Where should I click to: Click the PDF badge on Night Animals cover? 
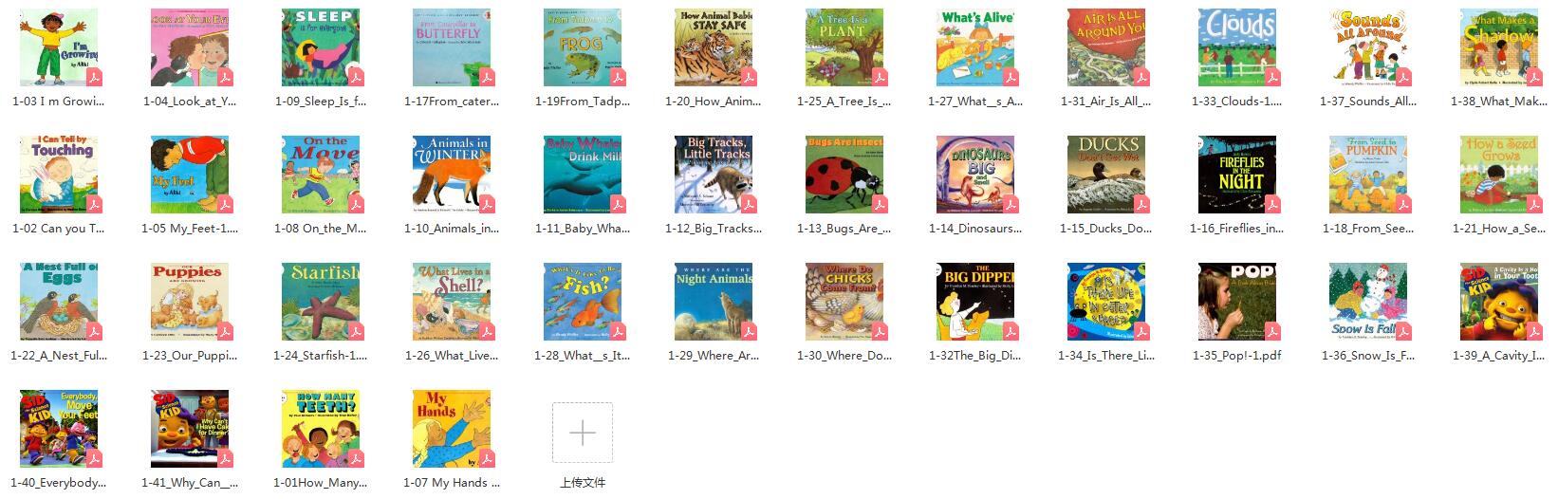tap(748, 332)
